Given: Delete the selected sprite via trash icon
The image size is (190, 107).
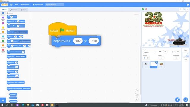Looking at the screenshot, I should pyautogui.click(x=156, y=62).
